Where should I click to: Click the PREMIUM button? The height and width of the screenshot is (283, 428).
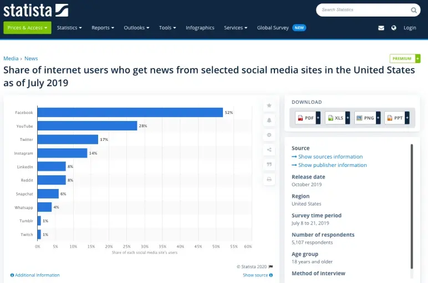[405, 59]
